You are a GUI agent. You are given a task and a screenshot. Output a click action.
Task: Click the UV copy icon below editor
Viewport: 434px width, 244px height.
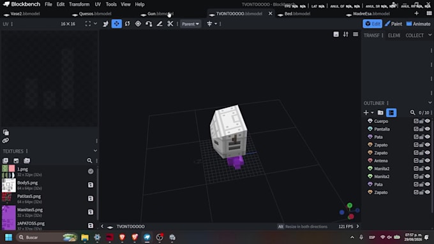pos(6,133)
